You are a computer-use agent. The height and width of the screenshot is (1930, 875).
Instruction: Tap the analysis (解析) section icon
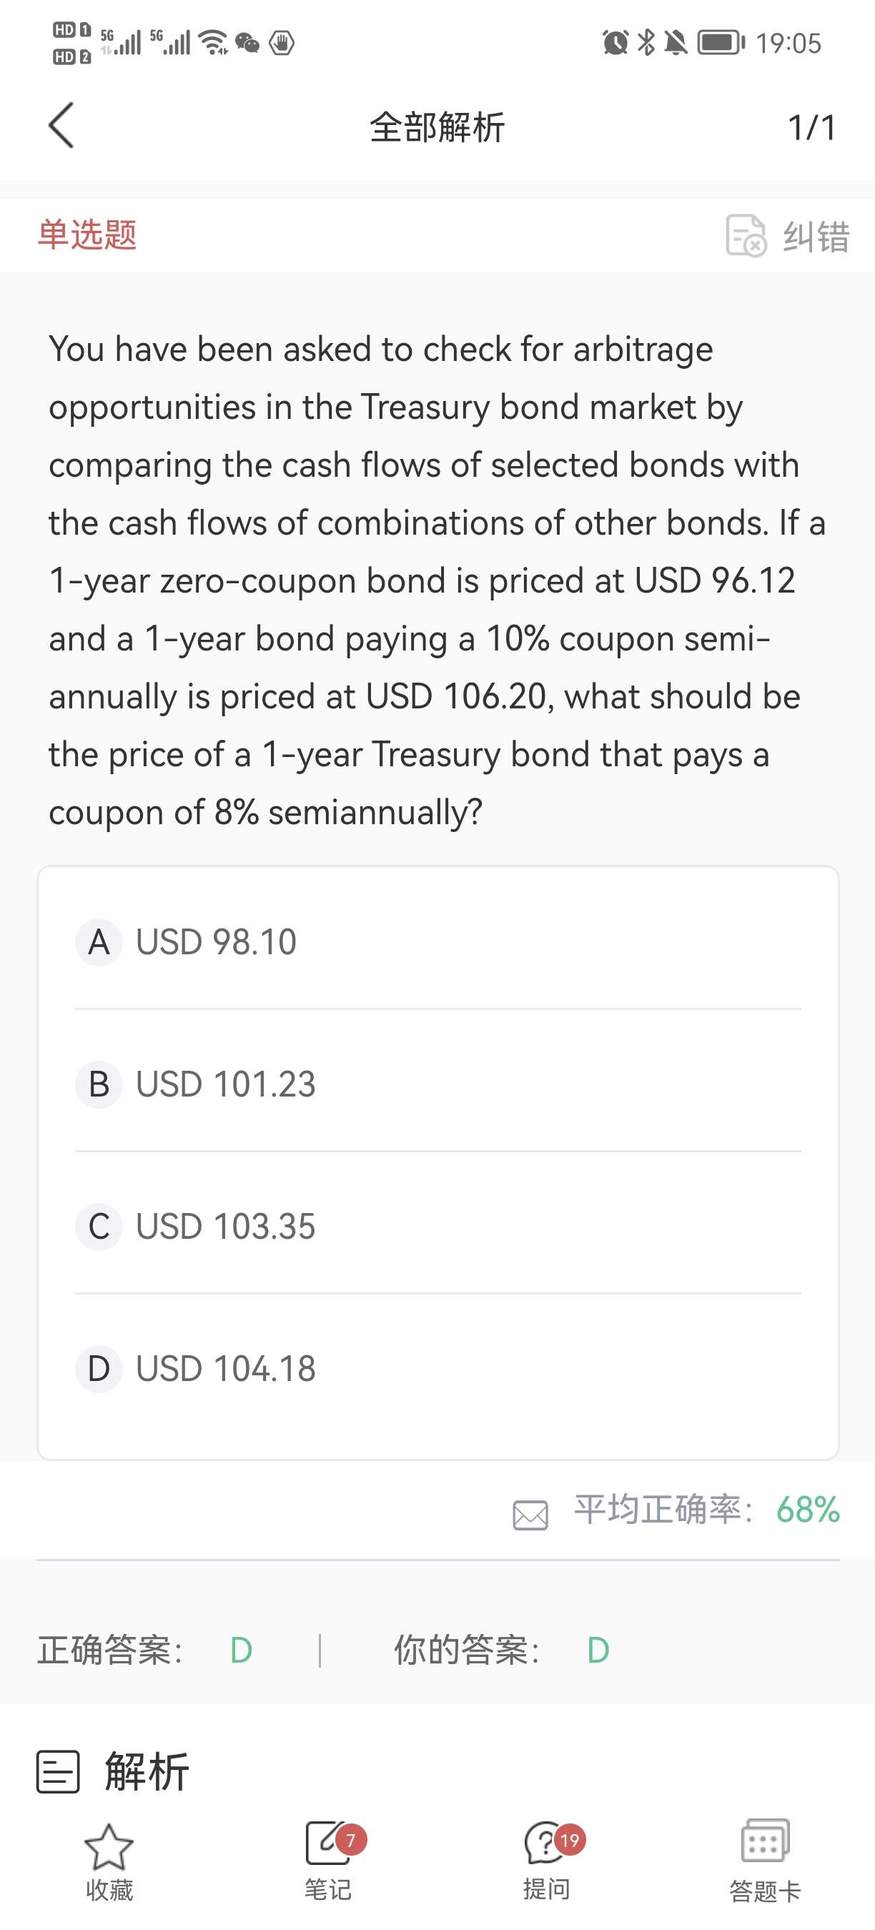(x=58, y=1772)
